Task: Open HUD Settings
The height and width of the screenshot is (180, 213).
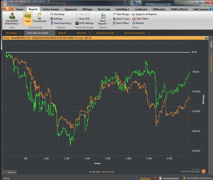Action: tap(85, 23)
